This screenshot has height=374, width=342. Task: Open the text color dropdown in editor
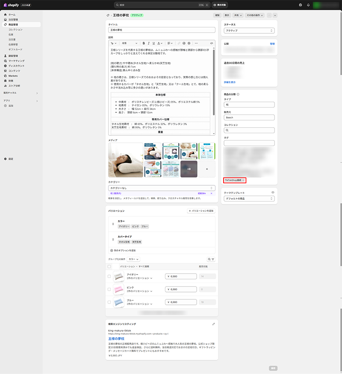160,43
